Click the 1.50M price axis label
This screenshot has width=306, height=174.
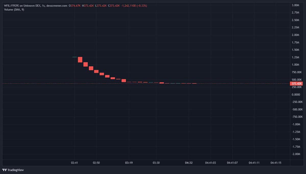(295, 50)
